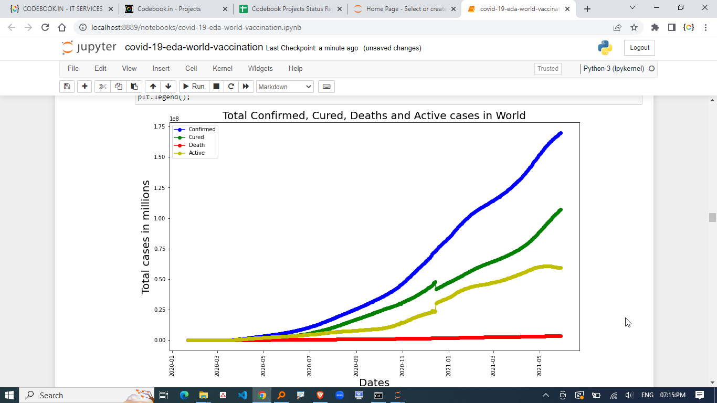Click the Logout button
717x403 pixels.
coord(639,48)
